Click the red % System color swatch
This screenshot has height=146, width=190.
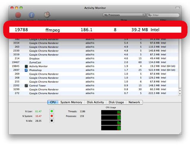52,116
